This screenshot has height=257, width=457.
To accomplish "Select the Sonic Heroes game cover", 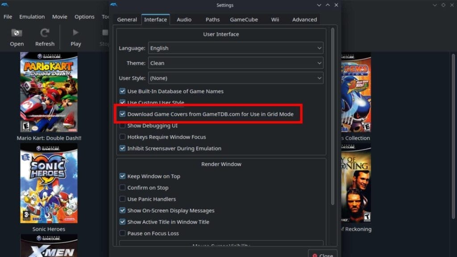I will (x=49, y=183).
